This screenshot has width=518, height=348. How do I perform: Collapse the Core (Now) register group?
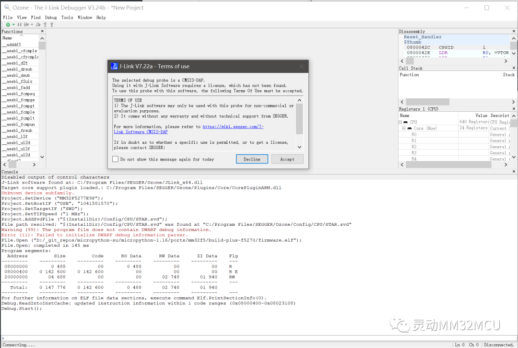(x=404, y=128)
